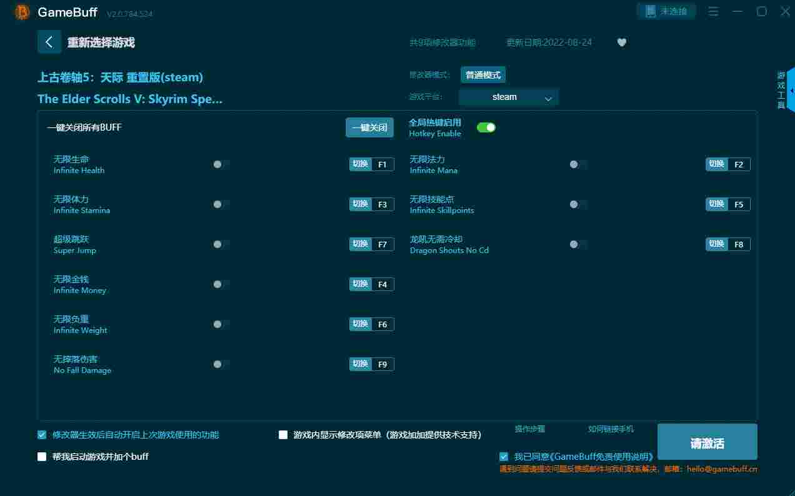The width and height of the screenshot is (795, 496).
Task: Uncheck the GameBuff disclaimer agreement checkbox
Action: pos(504,457)
